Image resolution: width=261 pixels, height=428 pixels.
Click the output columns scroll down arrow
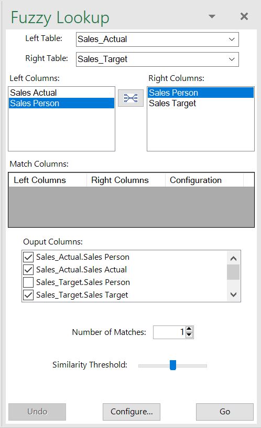[233, 294]
